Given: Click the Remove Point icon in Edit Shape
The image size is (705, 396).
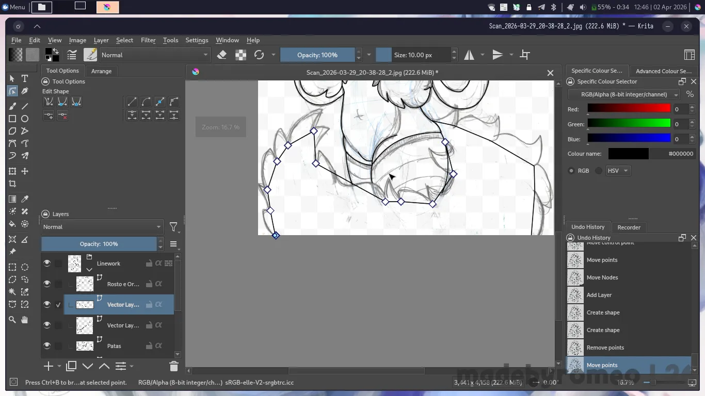Looking at the screenshot, I should 62,115.
